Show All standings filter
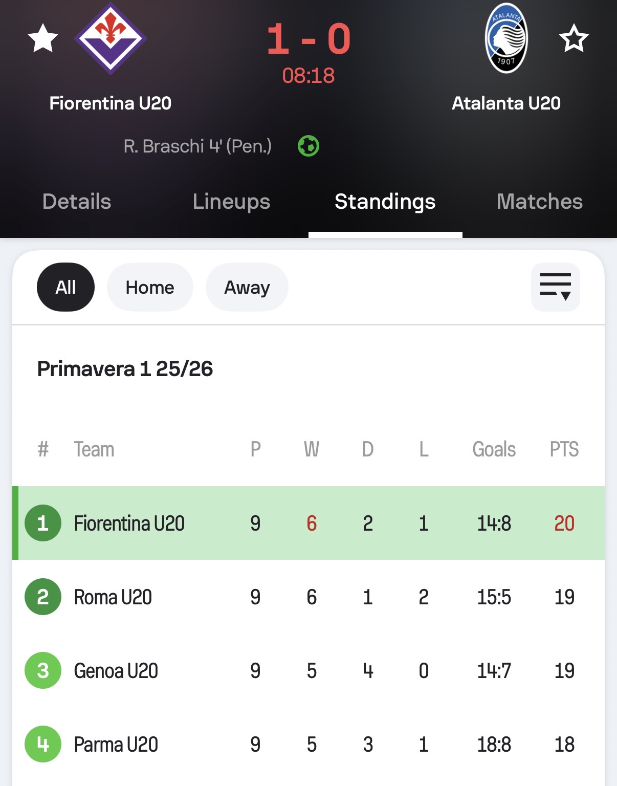This screenshot has width=617, height=786. tap(65, 287)
